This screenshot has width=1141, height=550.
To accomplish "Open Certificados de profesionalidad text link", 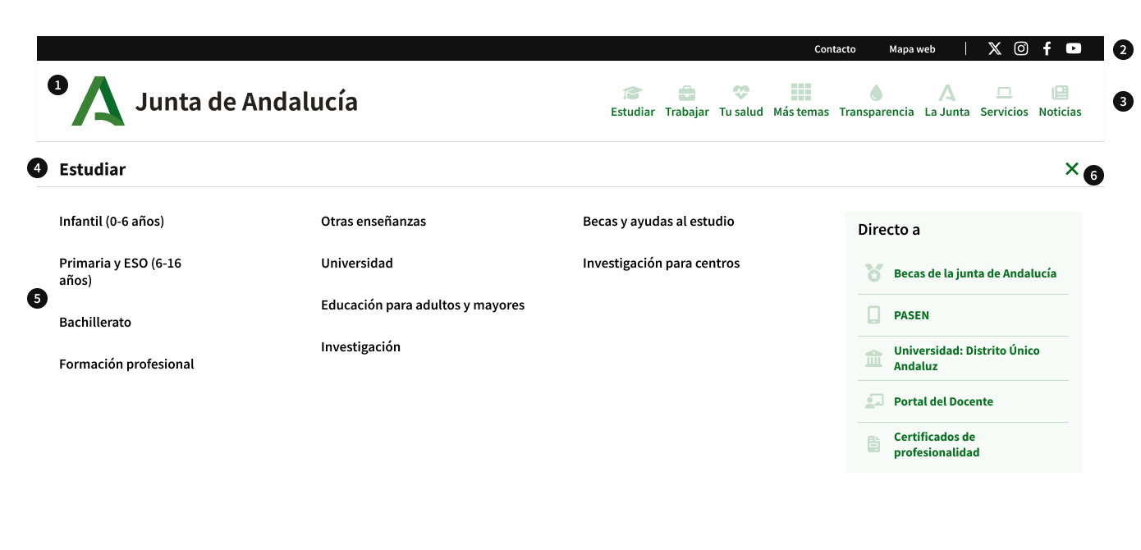I will point(937,444).
